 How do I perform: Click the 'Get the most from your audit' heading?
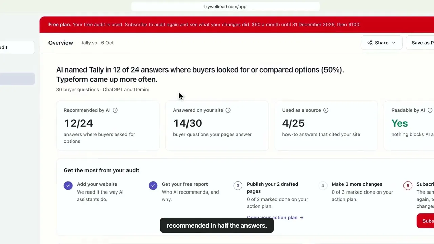coord(101,170)
